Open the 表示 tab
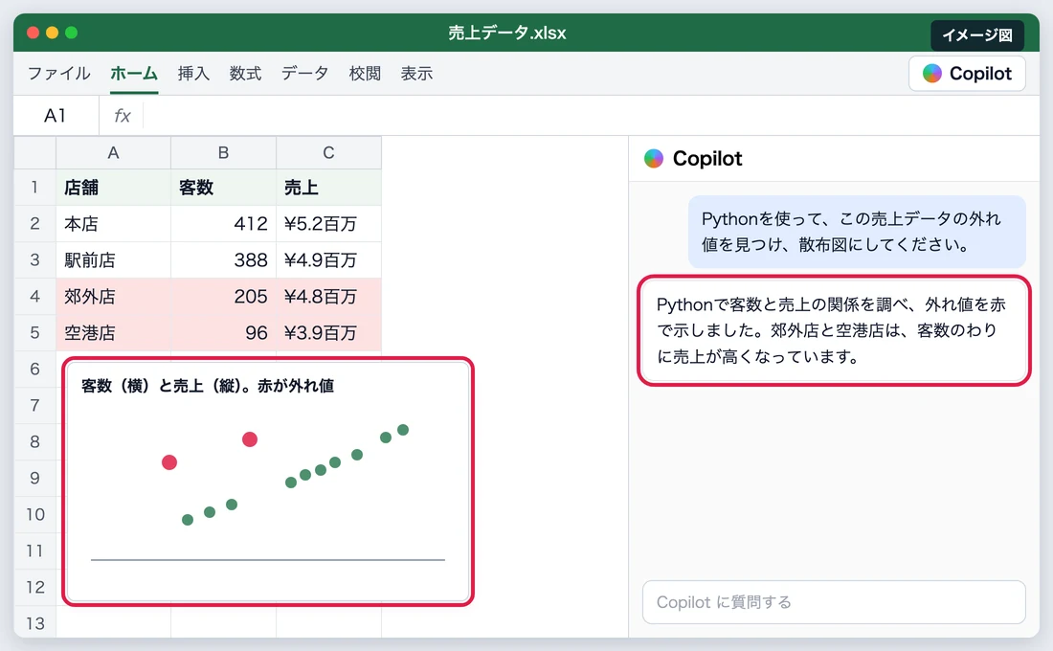 click(416, 73)
